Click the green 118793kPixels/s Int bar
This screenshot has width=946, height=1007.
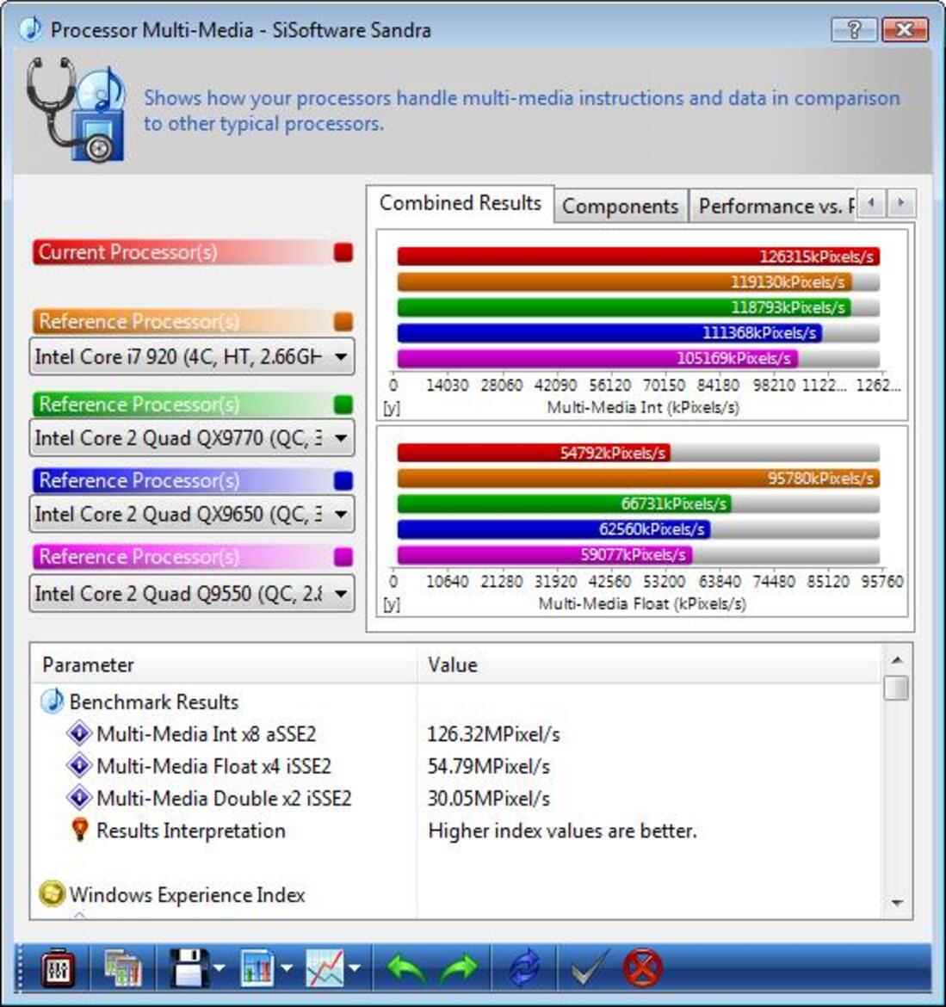coord(624,307)
